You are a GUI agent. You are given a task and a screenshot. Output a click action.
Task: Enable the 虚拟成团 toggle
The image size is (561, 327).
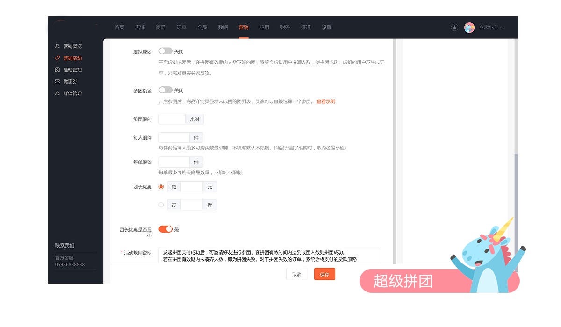(165, 51)
